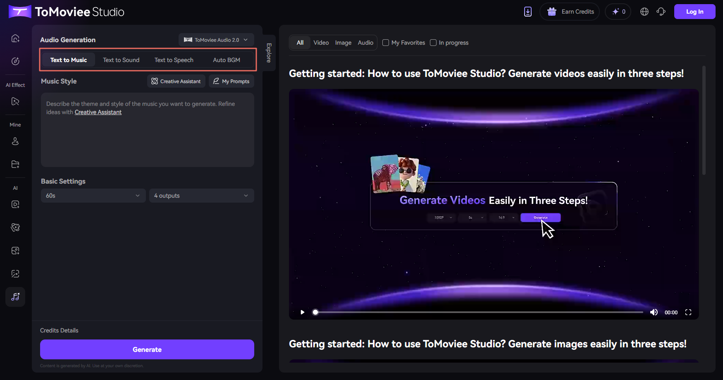This screenshot has width=723, height=380.
Task: Click the download app icon in header
Action: [528, 12]
